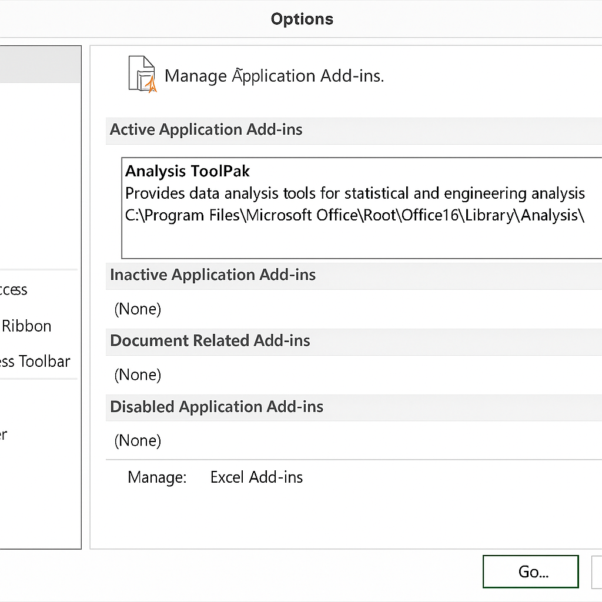Open the sidebar category ending in "ccess"

14,290
